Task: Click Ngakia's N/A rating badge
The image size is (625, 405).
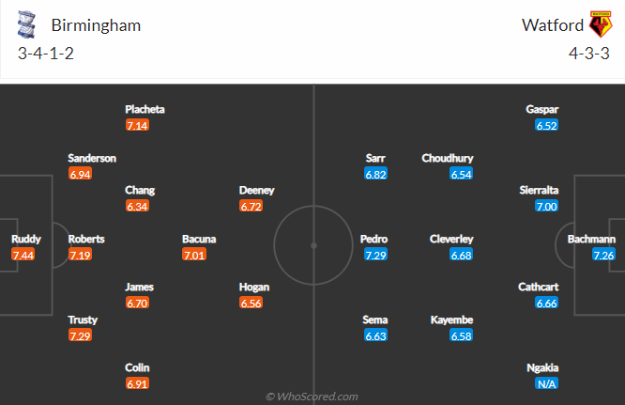Action: 547,383
